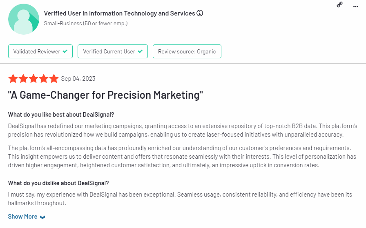The image size is (366, 228).
Task: Copy review link via chain icon
Action: (339, 4)
